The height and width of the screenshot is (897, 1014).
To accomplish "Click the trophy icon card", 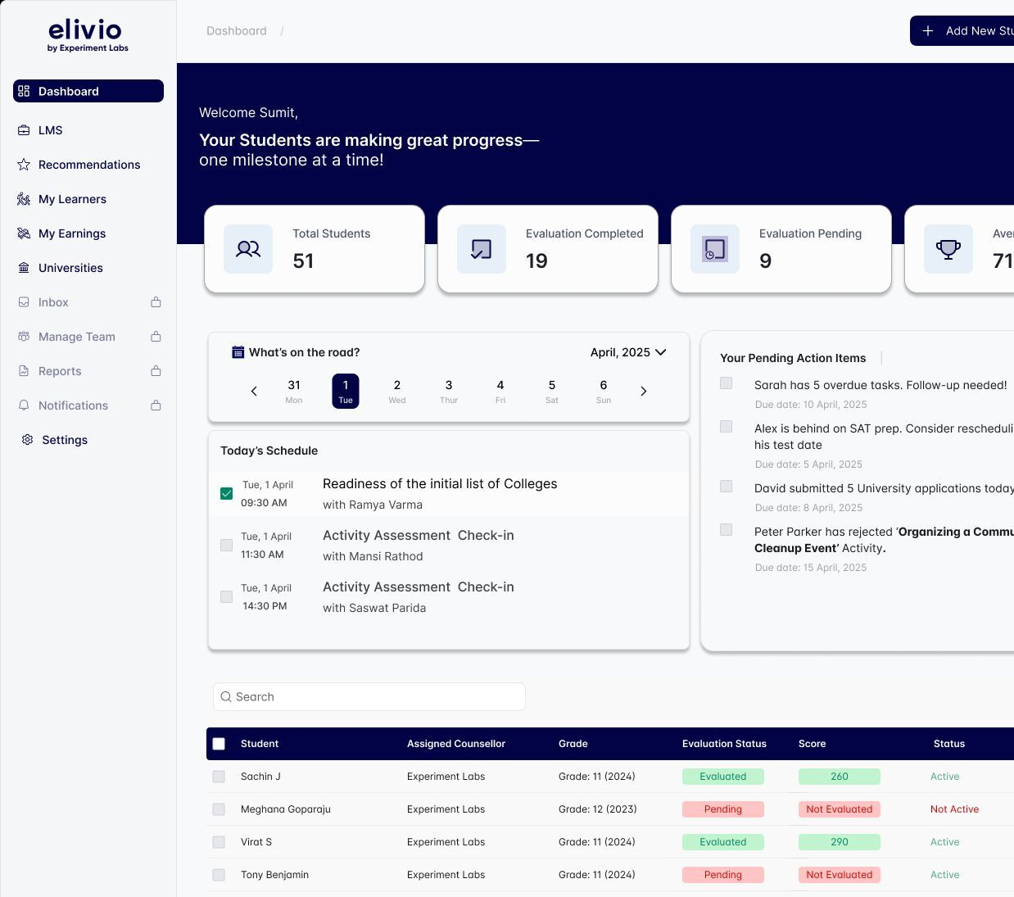I will (x=948, y=249).
